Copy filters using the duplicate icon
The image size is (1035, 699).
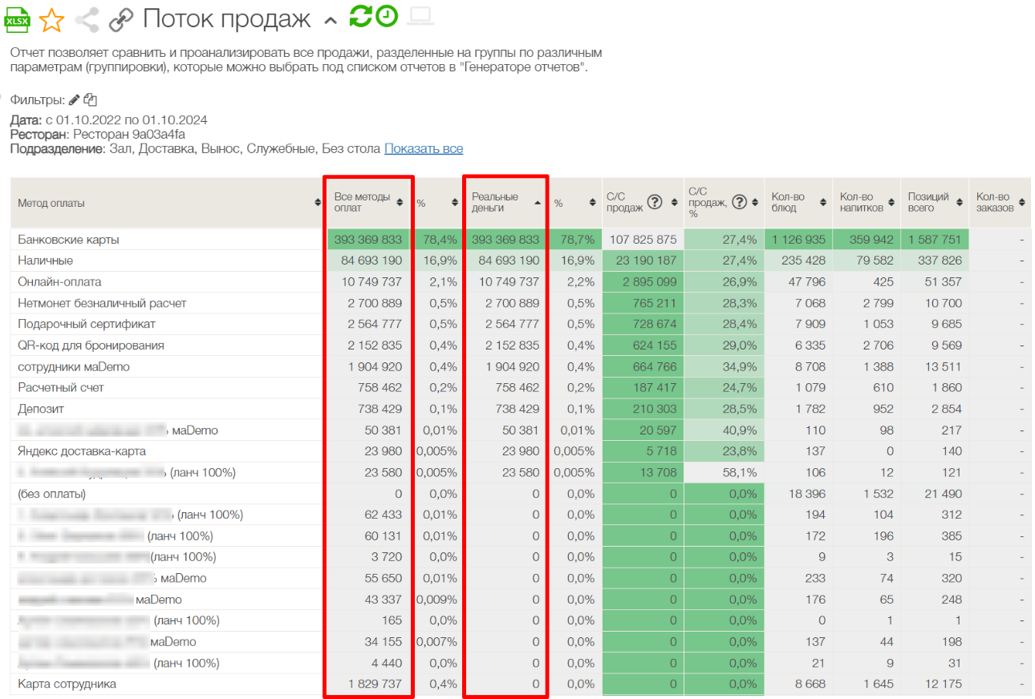click(x=91, y=100)
